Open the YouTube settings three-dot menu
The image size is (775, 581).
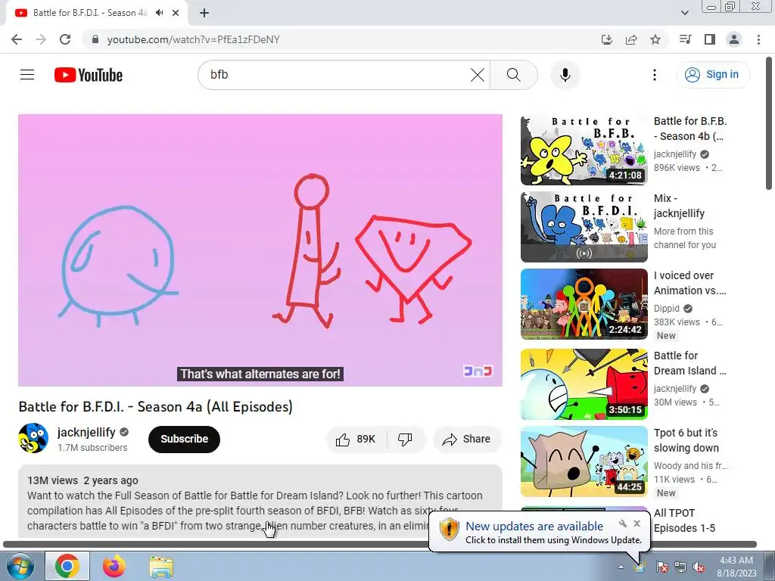pyautogui.click(x=655, y=75)
